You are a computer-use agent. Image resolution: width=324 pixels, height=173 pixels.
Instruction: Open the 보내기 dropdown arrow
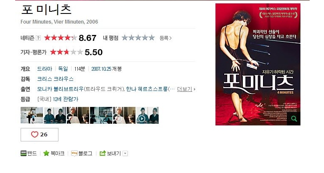(x=125, y=154)
